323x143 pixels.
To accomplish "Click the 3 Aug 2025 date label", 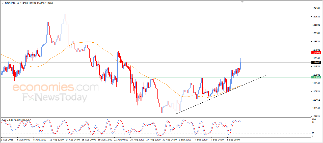I will click(7, 139).
